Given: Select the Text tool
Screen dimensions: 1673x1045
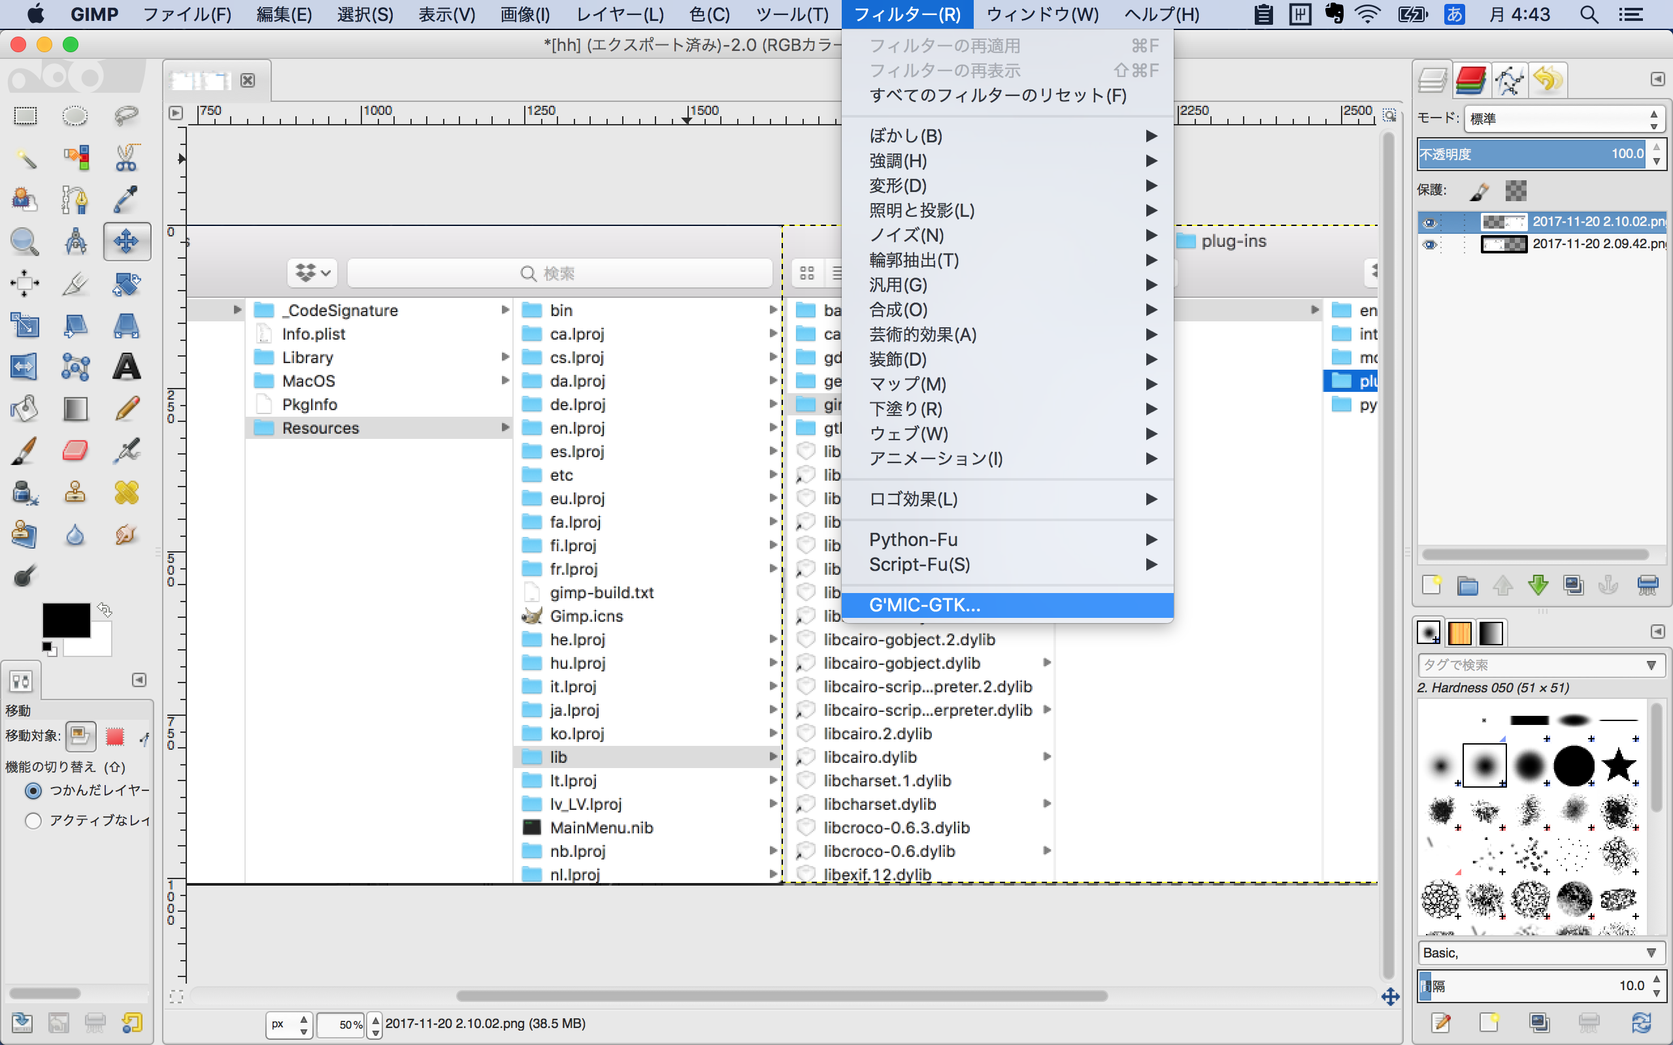Looking at the screenshot, I should tap(127, 366).
